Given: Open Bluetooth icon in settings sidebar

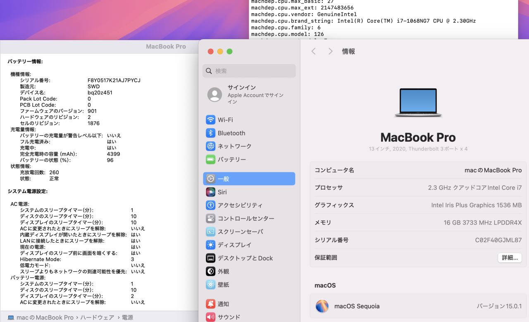Looking at the screenshot, I should [211, 133].
